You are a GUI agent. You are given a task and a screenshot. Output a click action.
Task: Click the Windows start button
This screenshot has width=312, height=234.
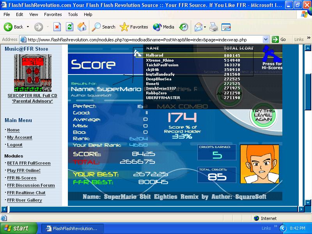pyautogui.click(x=18, y=228)
